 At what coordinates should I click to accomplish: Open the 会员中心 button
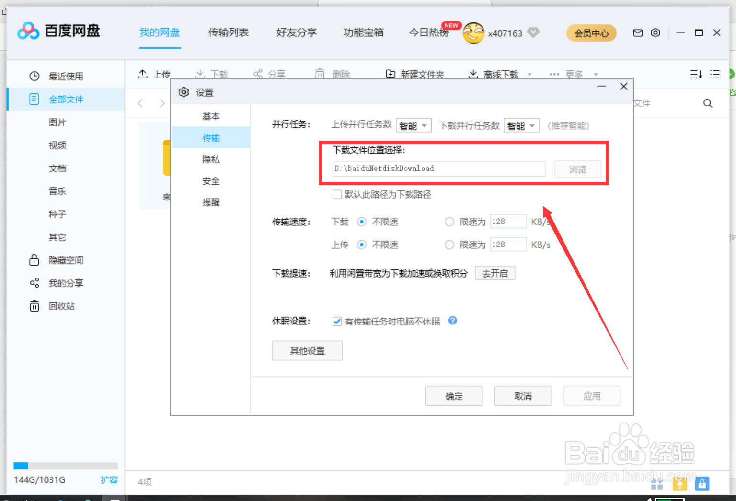click(591, 33)
